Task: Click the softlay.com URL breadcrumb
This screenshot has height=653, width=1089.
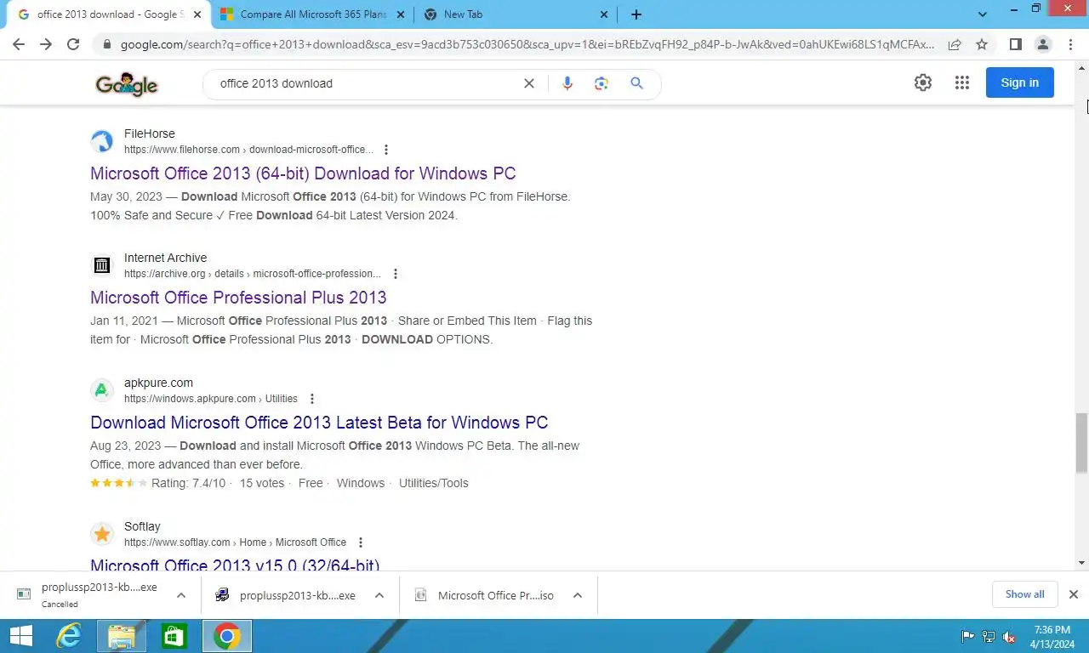Action: pos(235,542)
